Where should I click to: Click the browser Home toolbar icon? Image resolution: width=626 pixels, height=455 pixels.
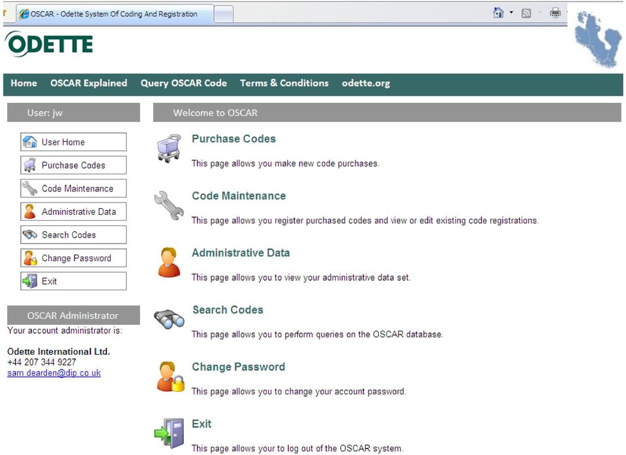(x=498, y=13)
